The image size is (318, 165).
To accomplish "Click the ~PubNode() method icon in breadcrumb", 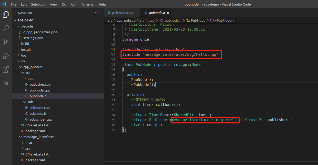I will 212,20.
